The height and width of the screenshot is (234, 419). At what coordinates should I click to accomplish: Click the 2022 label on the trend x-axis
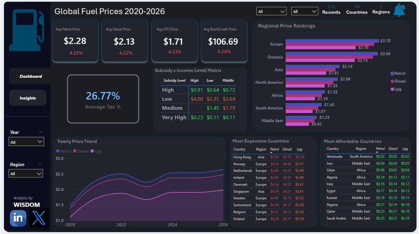[121, 225]
